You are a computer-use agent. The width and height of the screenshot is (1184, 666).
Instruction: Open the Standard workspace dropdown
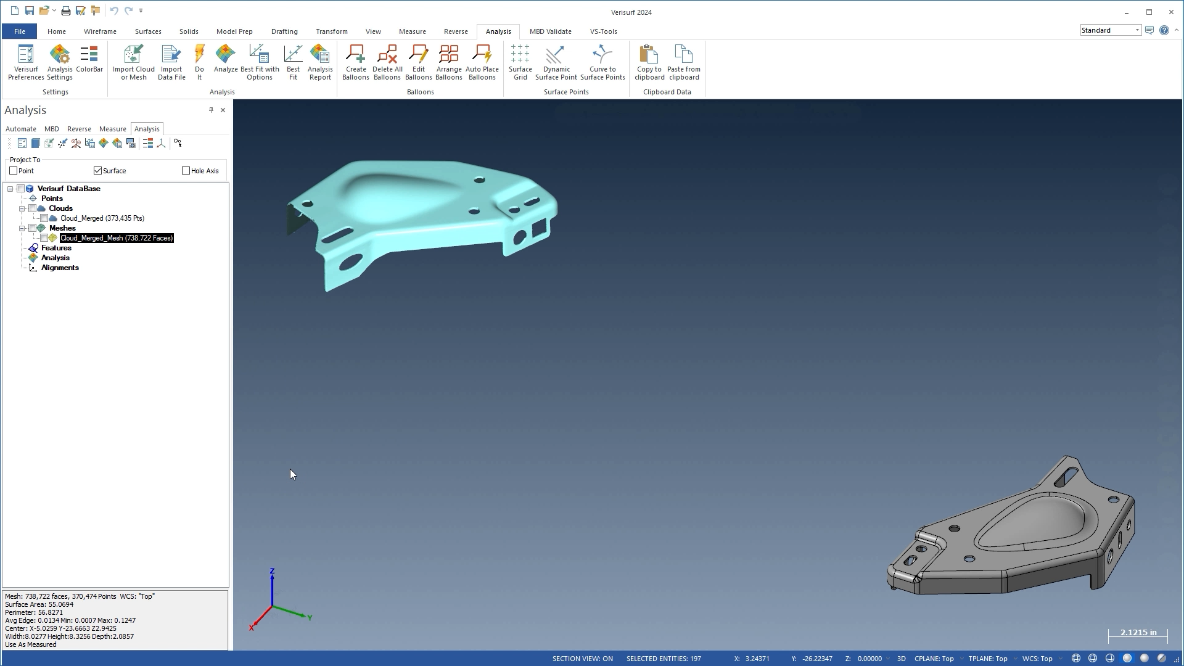click(x=1137, y=30)
